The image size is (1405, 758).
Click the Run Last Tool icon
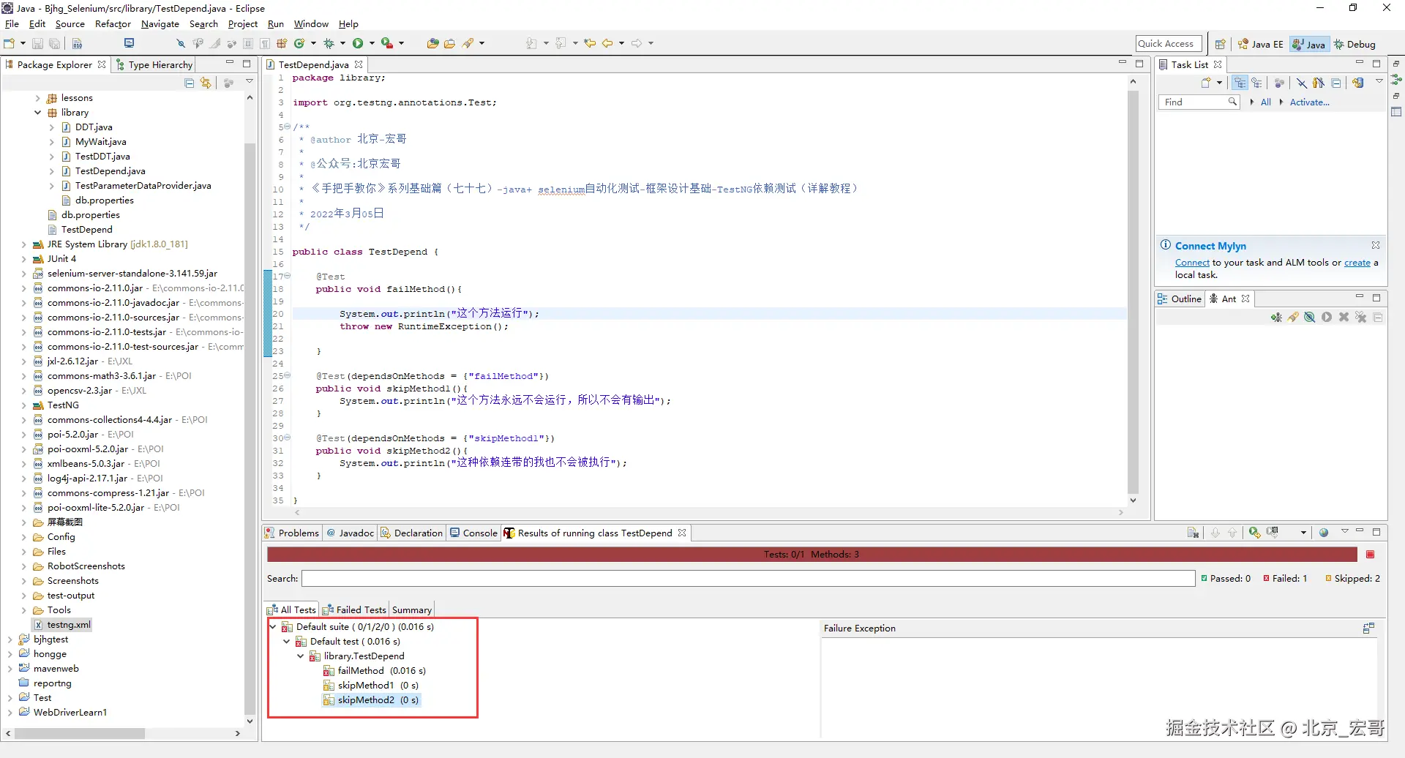pos(387,44)
